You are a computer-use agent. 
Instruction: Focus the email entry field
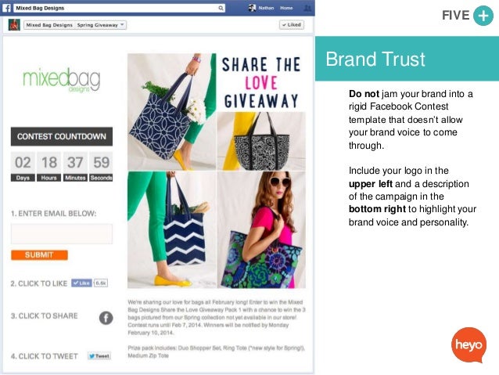point(62,233)
